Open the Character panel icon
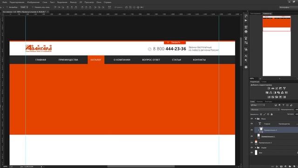298x168 pixels. (x=246, y=56)
